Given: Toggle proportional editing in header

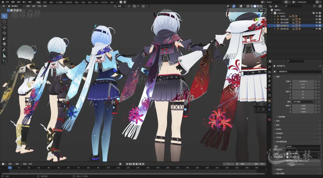Looking at the screenshot, I should [x=143, y=6].
